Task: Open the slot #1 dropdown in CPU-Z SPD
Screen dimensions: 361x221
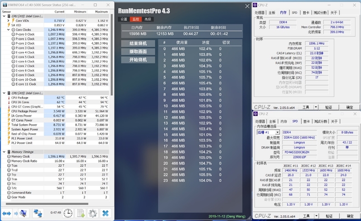Action: 278,132
